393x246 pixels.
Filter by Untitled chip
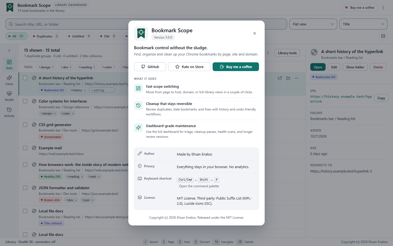pos(80,36)
